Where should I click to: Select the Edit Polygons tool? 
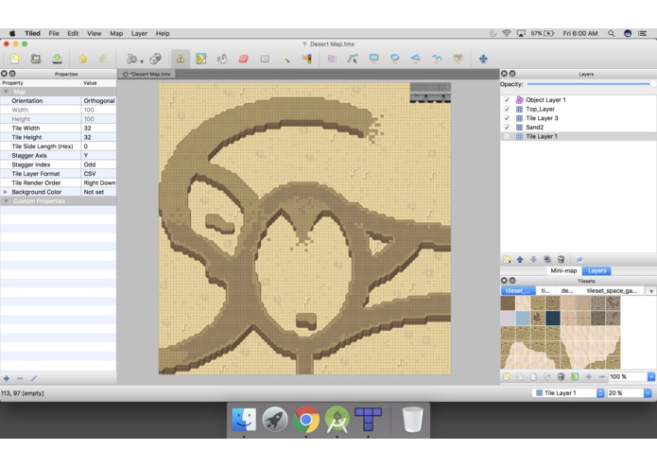353,59
